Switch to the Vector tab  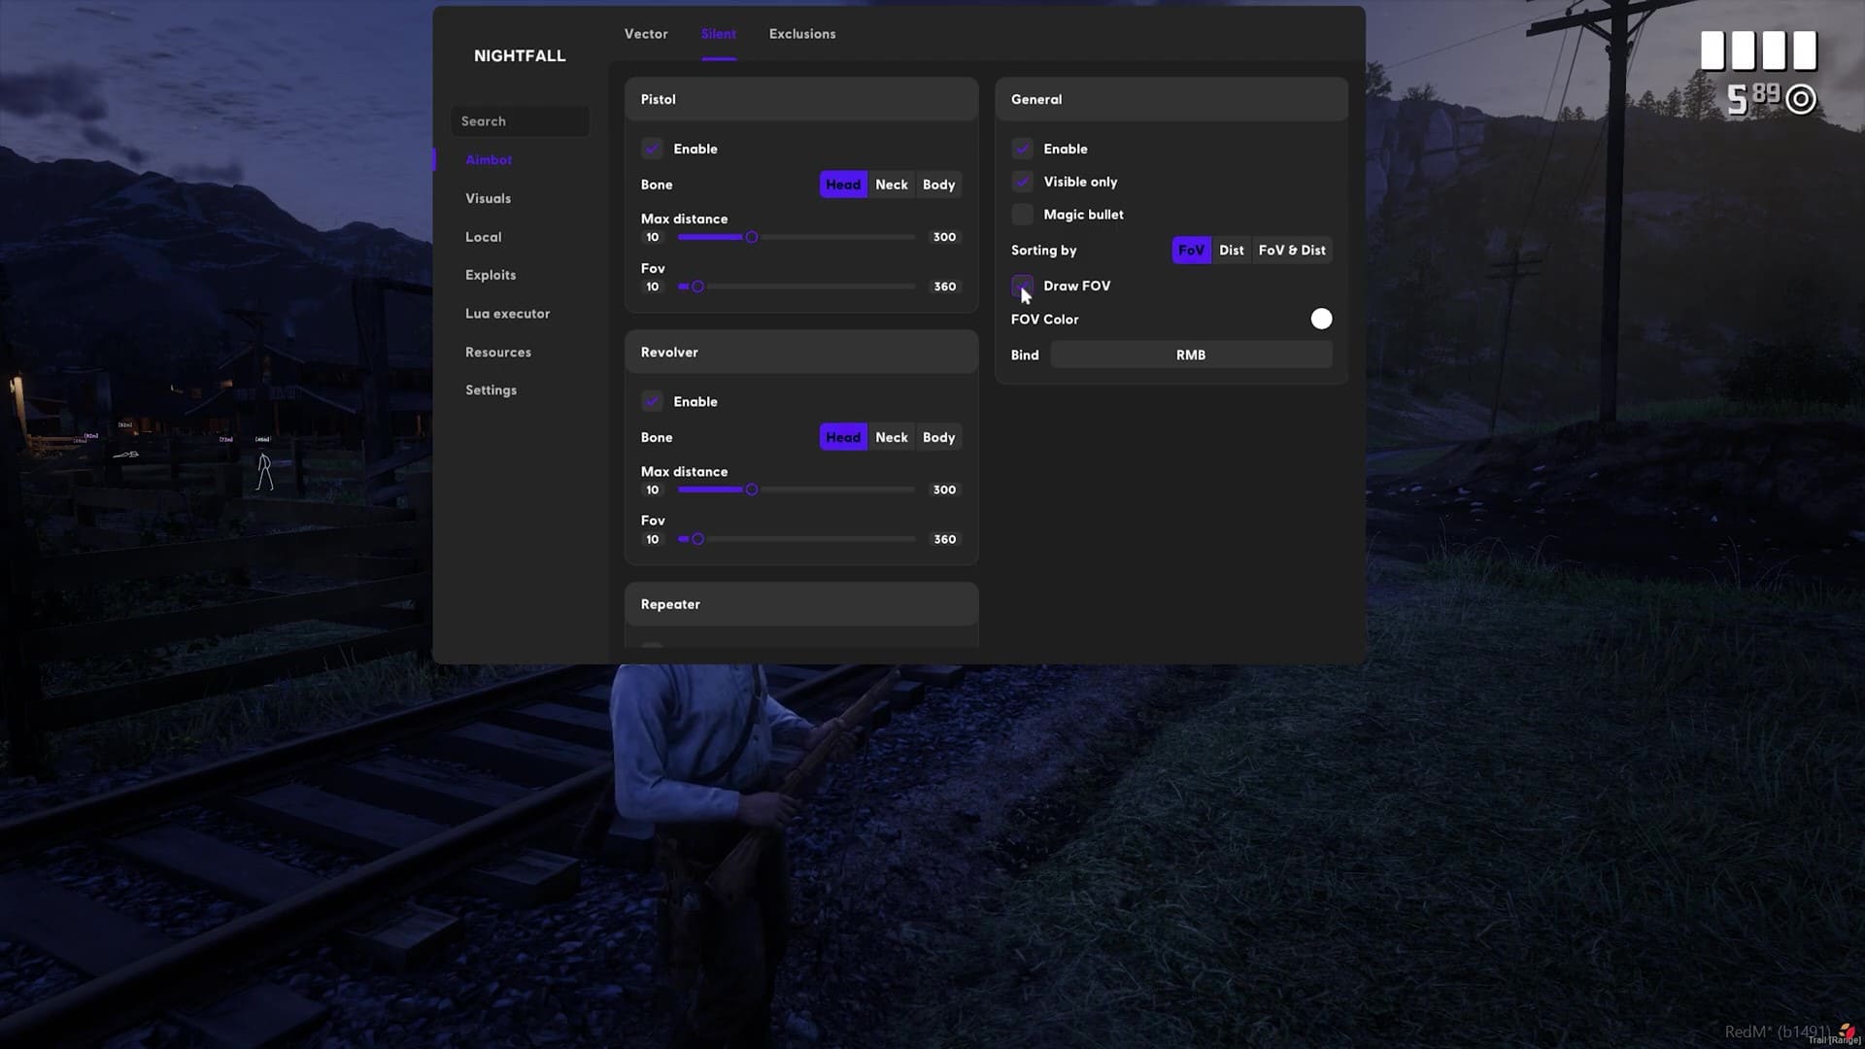pyautogui.click(x=646, y=34)
